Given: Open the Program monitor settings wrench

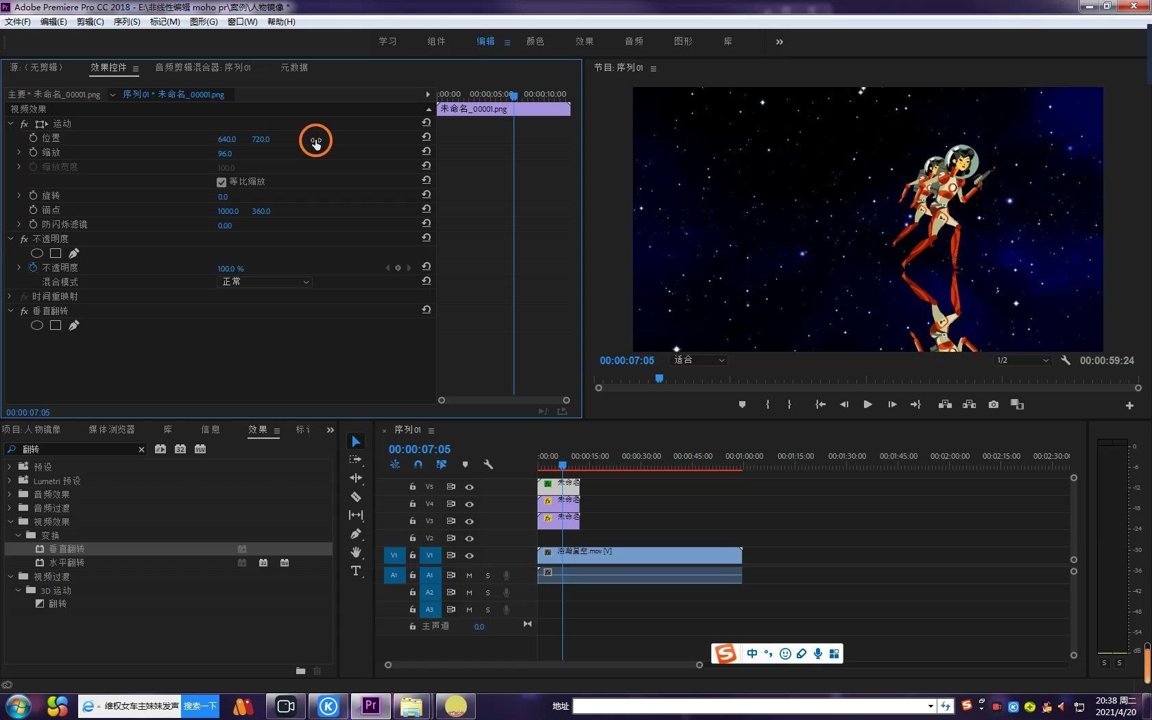Looking at the screenshot, I should (1066, 360).
